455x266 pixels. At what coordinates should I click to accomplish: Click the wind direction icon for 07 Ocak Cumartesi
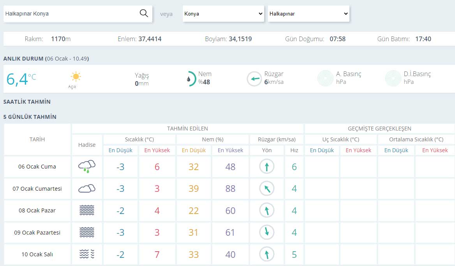(x=267, y=188)
